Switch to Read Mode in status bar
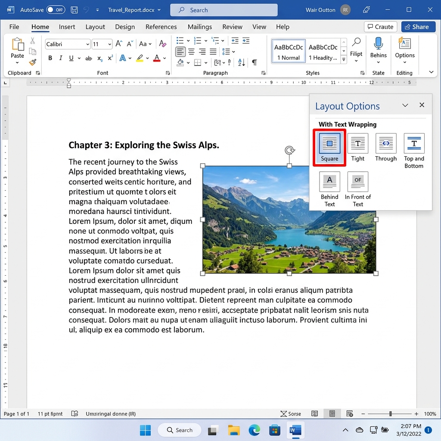The height and width of the screenshot is (441, 441). pos(314,413)
